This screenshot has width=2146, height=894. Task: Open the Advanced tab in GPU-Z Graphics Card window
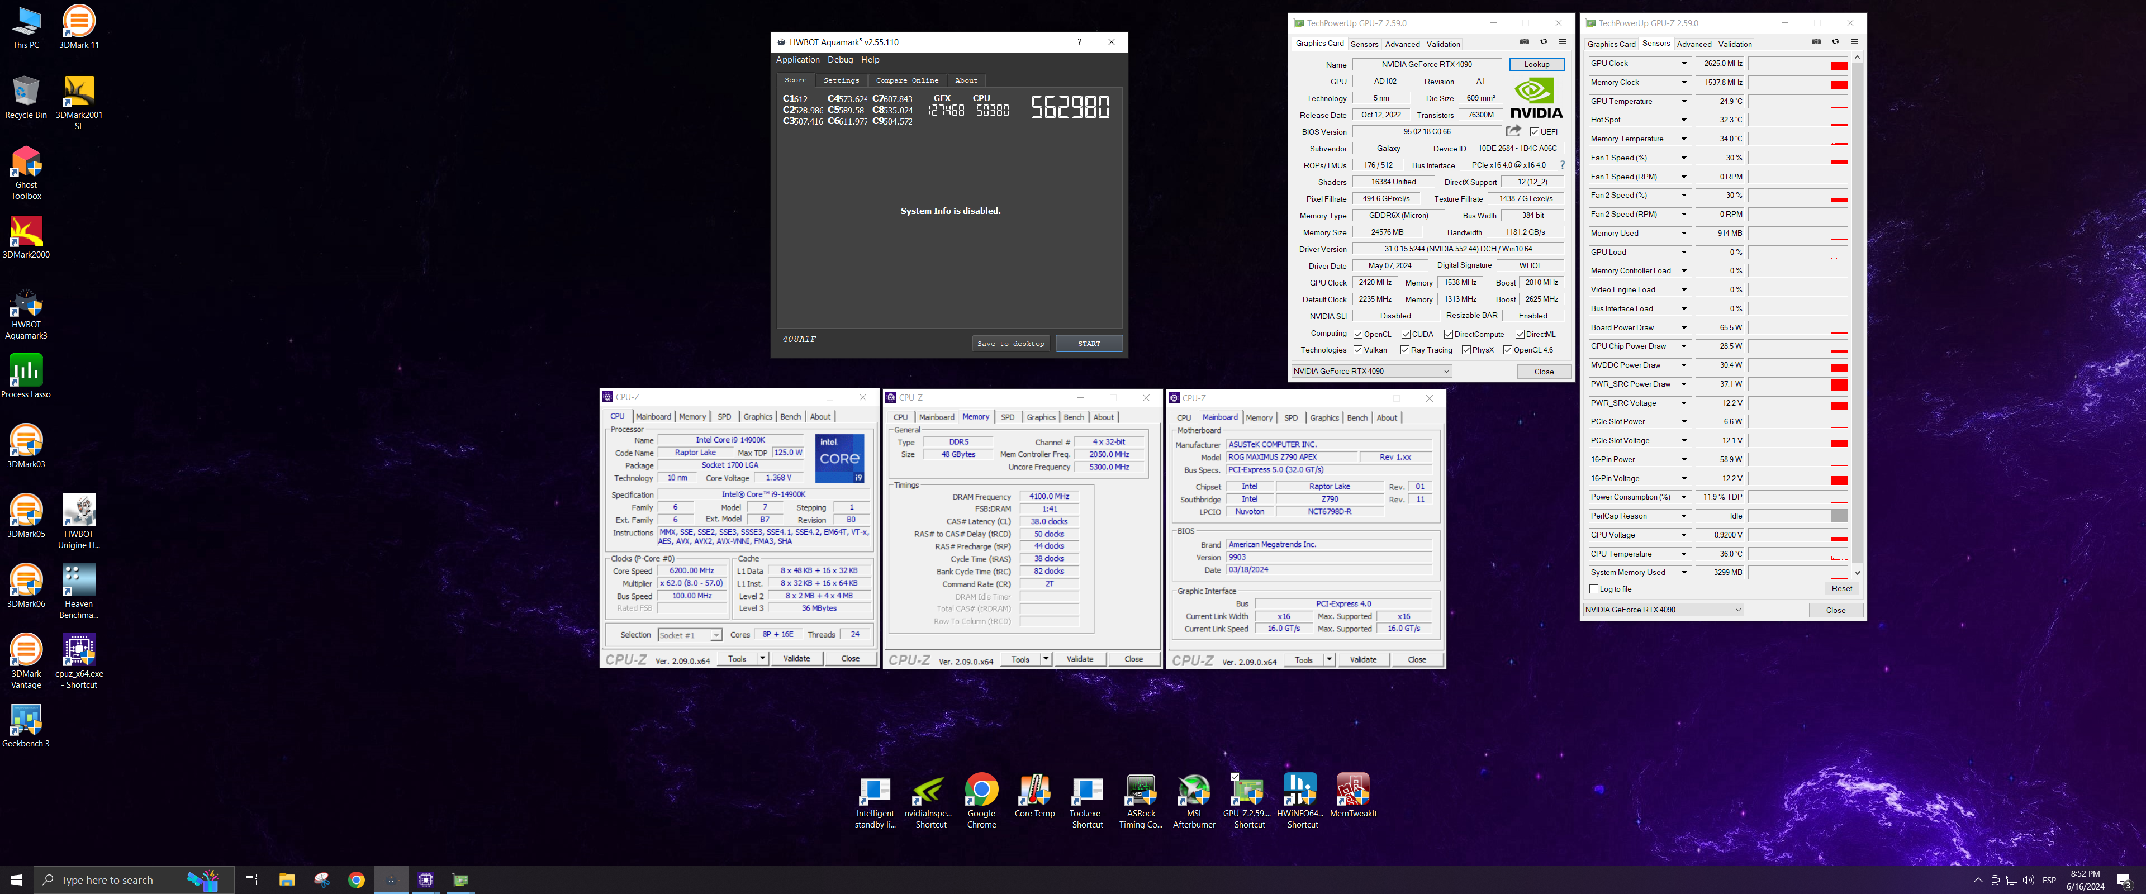coord(1402,44)
